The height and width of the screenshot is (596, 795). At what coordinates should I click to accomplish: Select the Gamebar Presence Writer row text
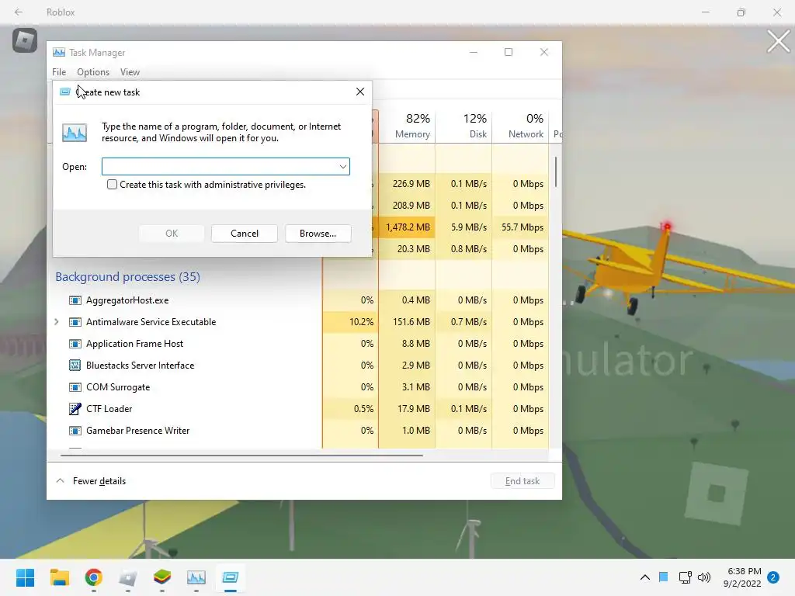[x=138, y=431]
